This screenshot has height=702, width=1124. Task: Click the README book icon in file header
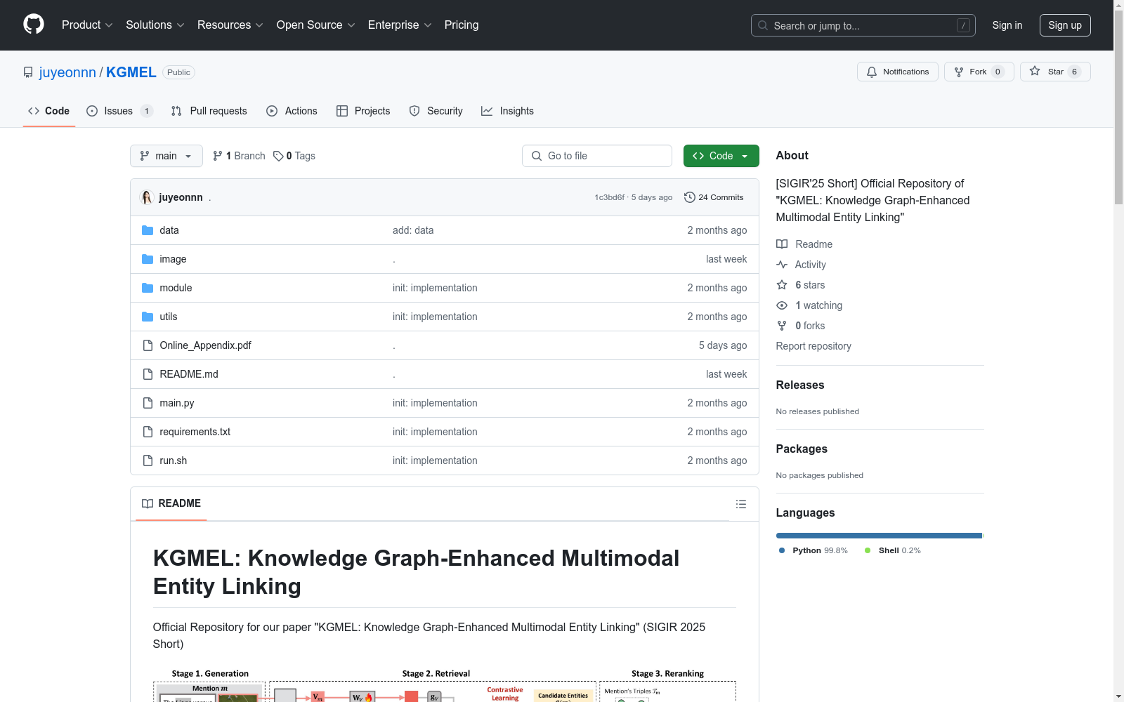point(148,503)
